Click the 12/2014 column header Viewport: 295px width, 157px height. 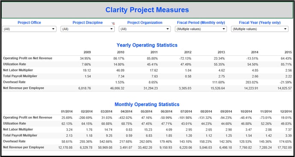(x=286, y=112)
